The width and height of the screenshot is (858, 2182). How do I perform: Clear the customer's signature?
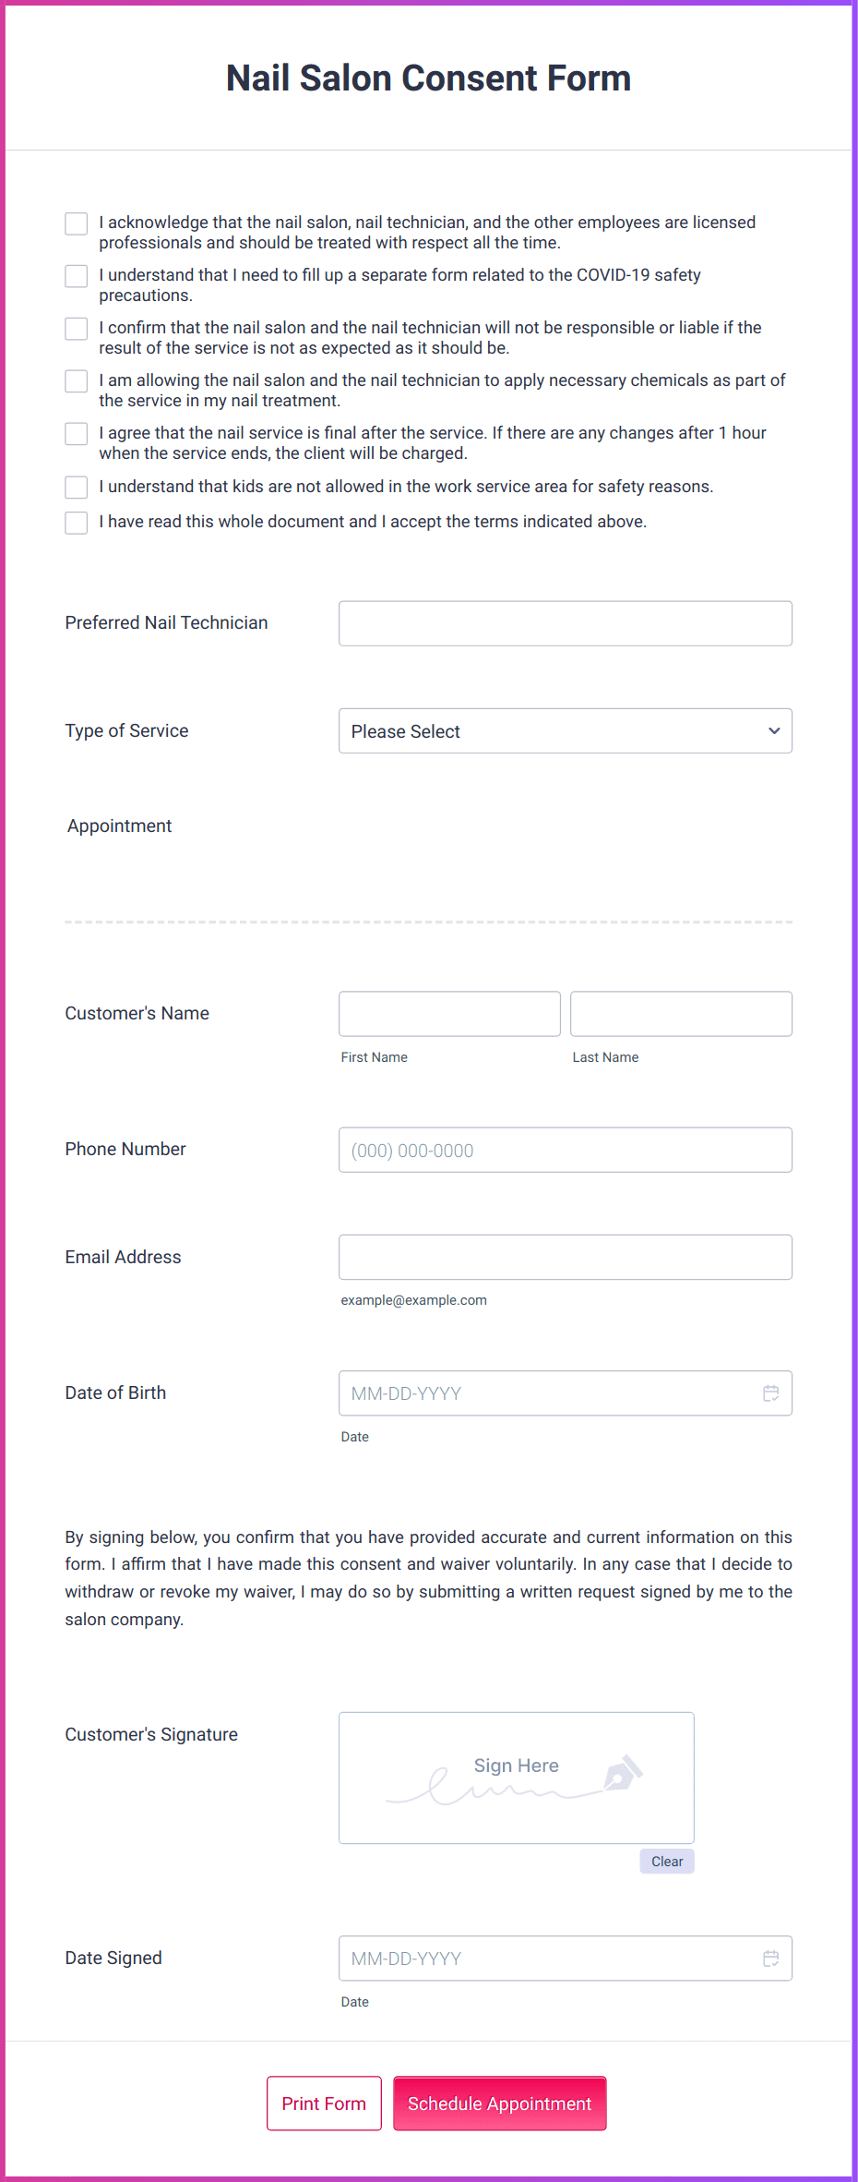point(666,1861)
